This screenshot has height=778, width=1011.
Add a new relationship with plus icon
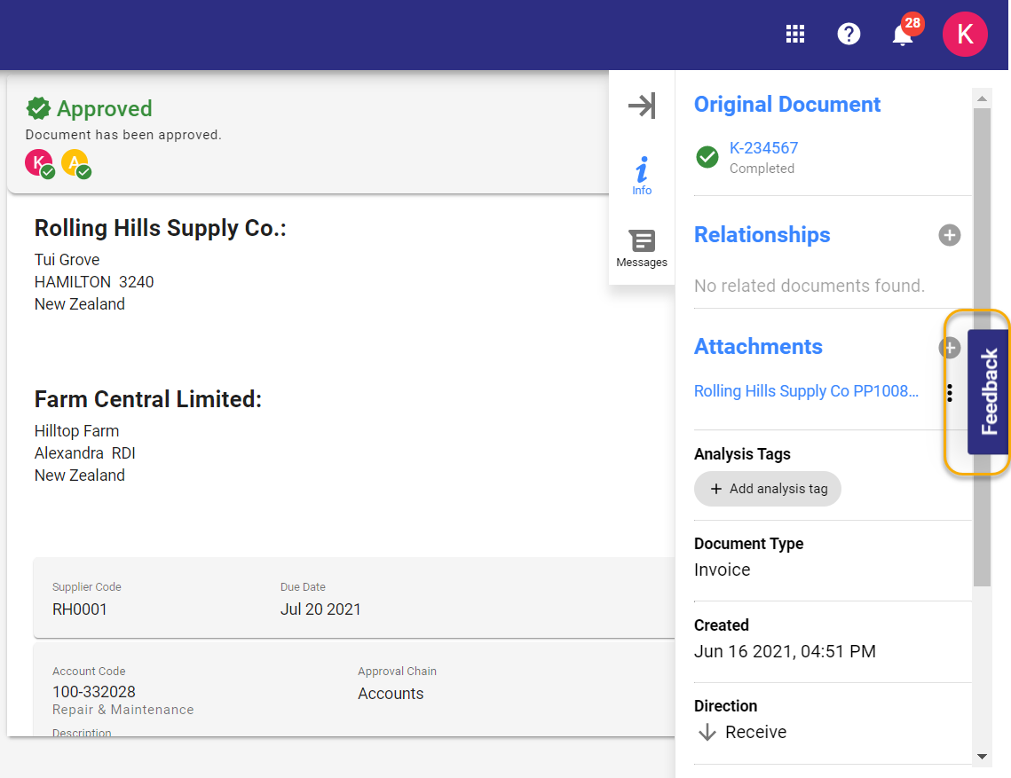[x=950, y=235]
